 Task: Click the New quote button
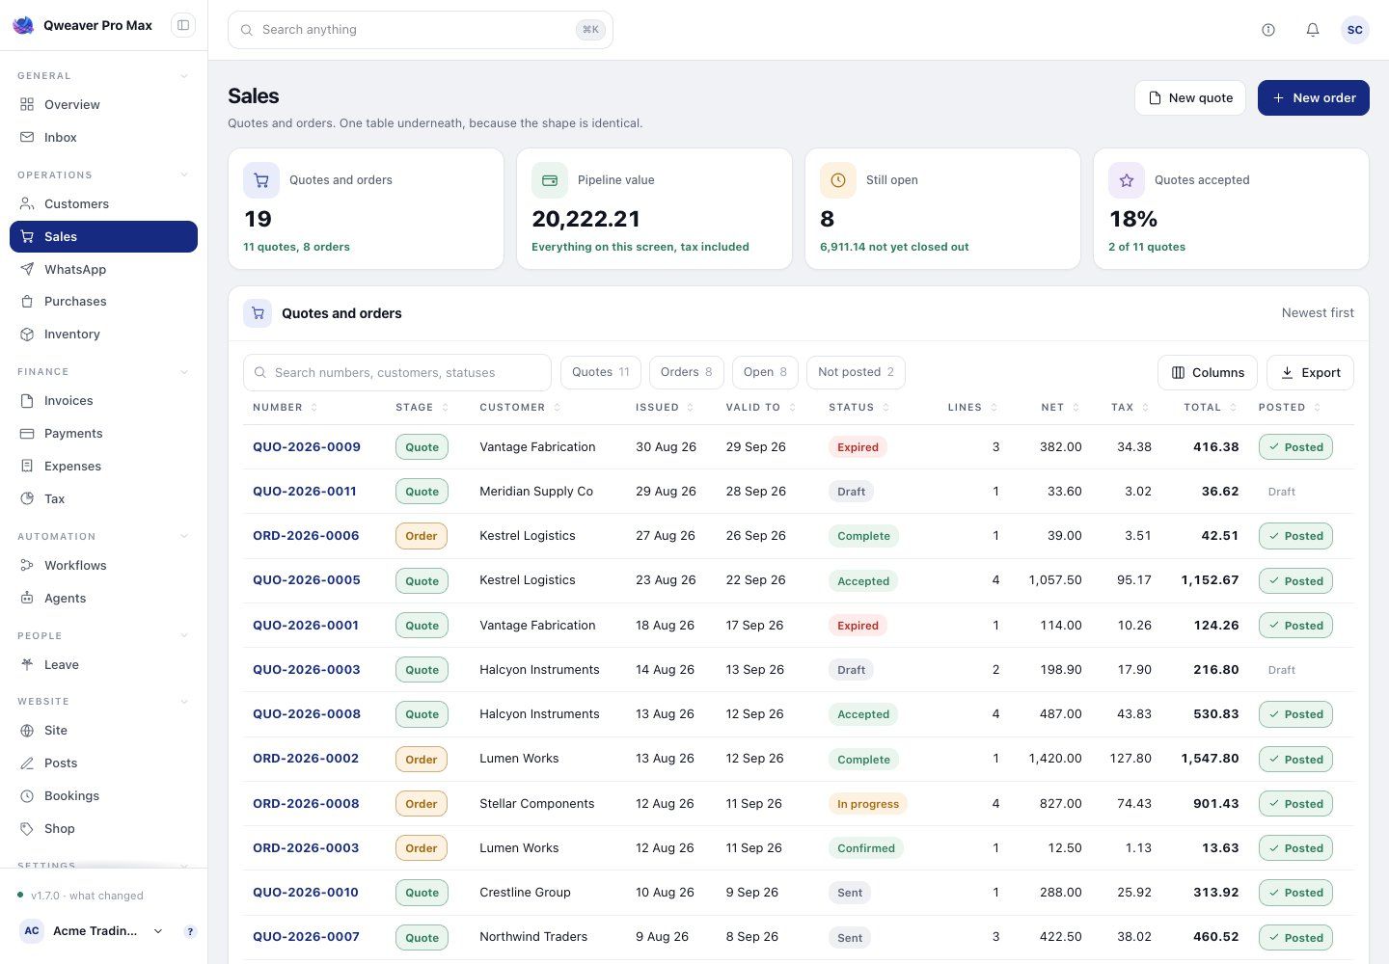coord(1190,97)
